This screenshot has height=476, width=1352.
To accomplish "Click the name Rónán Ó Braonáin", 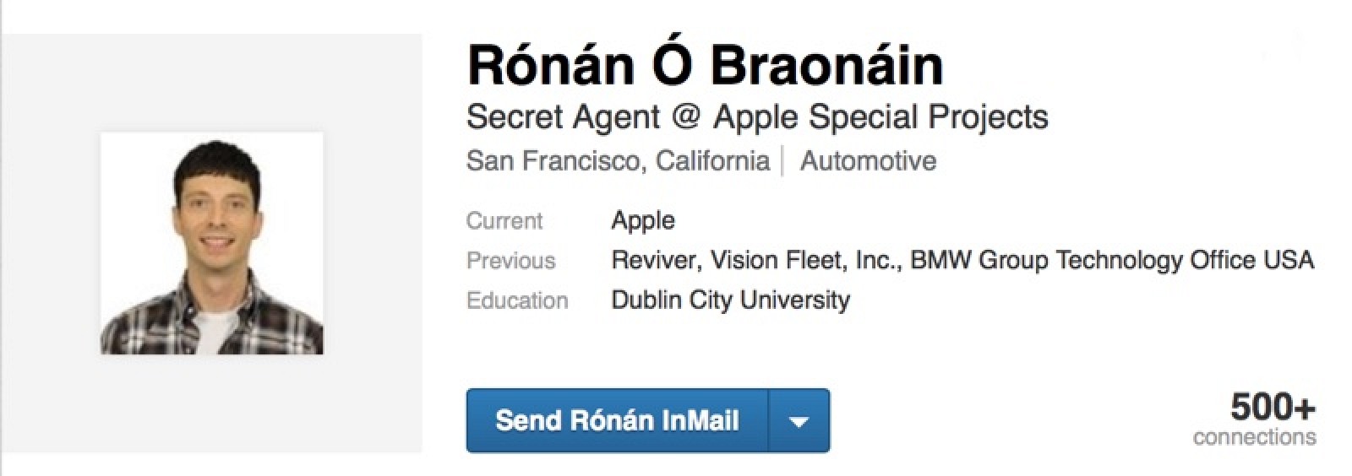I will [704, 65].
